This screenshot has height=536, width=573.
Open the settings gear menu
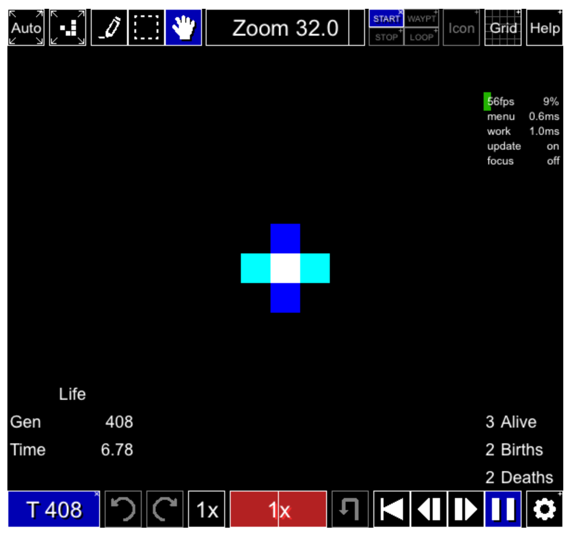point(545,509)
